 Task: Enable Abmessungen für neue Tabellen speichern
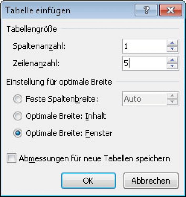12,158
